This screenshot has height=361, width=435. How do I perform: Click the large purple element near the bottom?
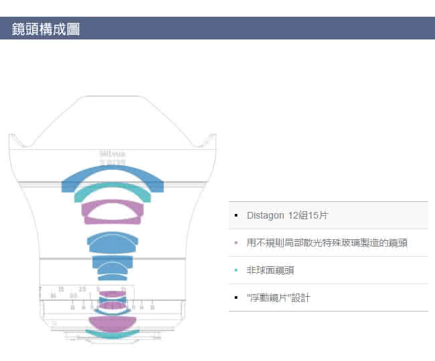[x=112, y=322]
